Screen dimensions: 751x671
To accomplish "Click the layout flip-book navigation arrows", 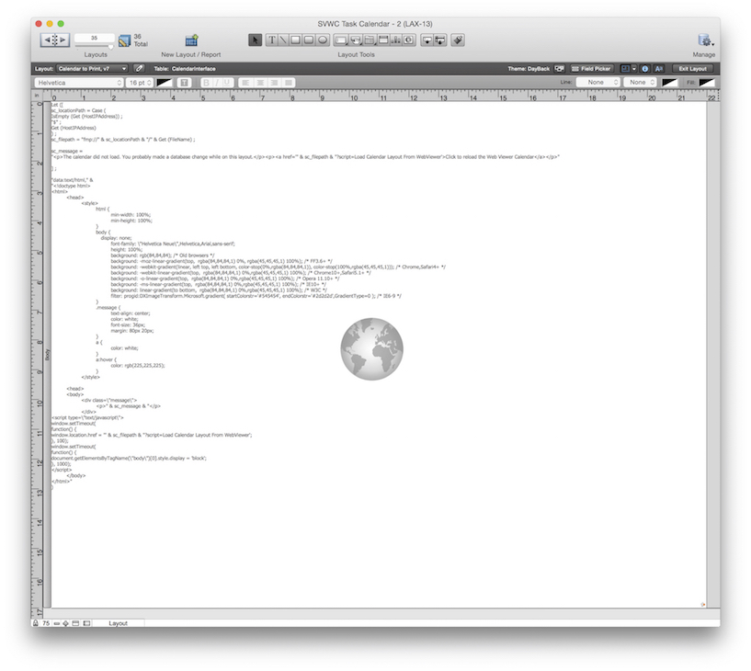I will coord(54,40).
